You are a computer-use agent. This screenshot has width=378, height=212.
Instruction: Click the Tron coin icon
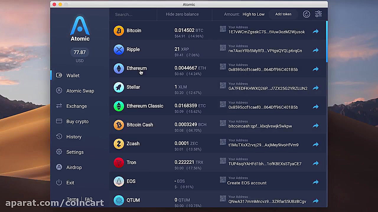pos(119,163)
